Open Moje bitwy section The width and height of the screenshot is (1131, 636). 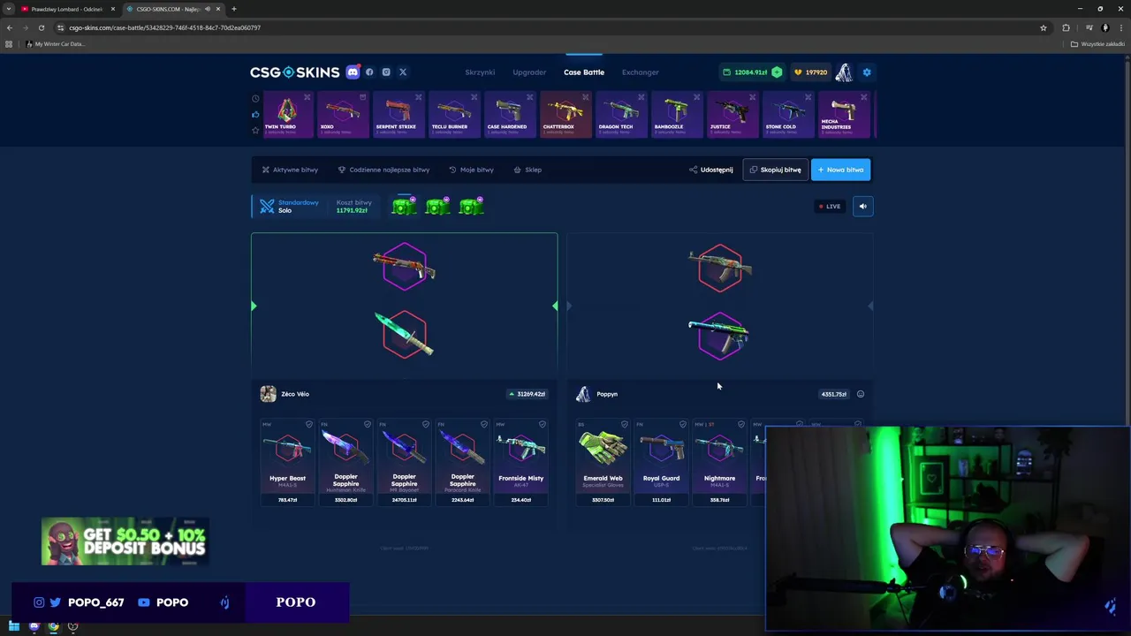[471, 170]
